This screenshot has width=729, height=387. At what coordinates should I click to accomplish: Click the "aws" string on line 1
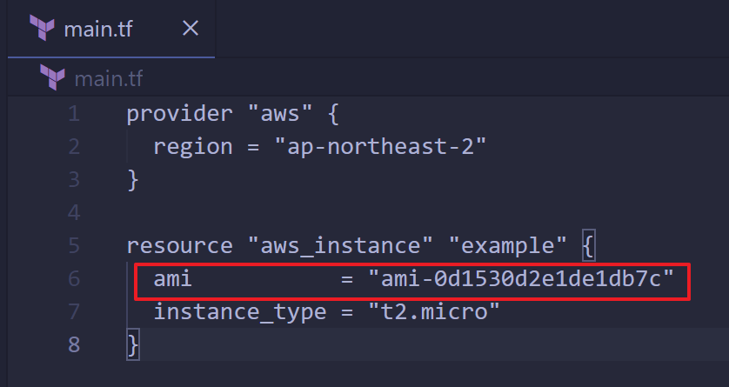(x=280, y=114)
